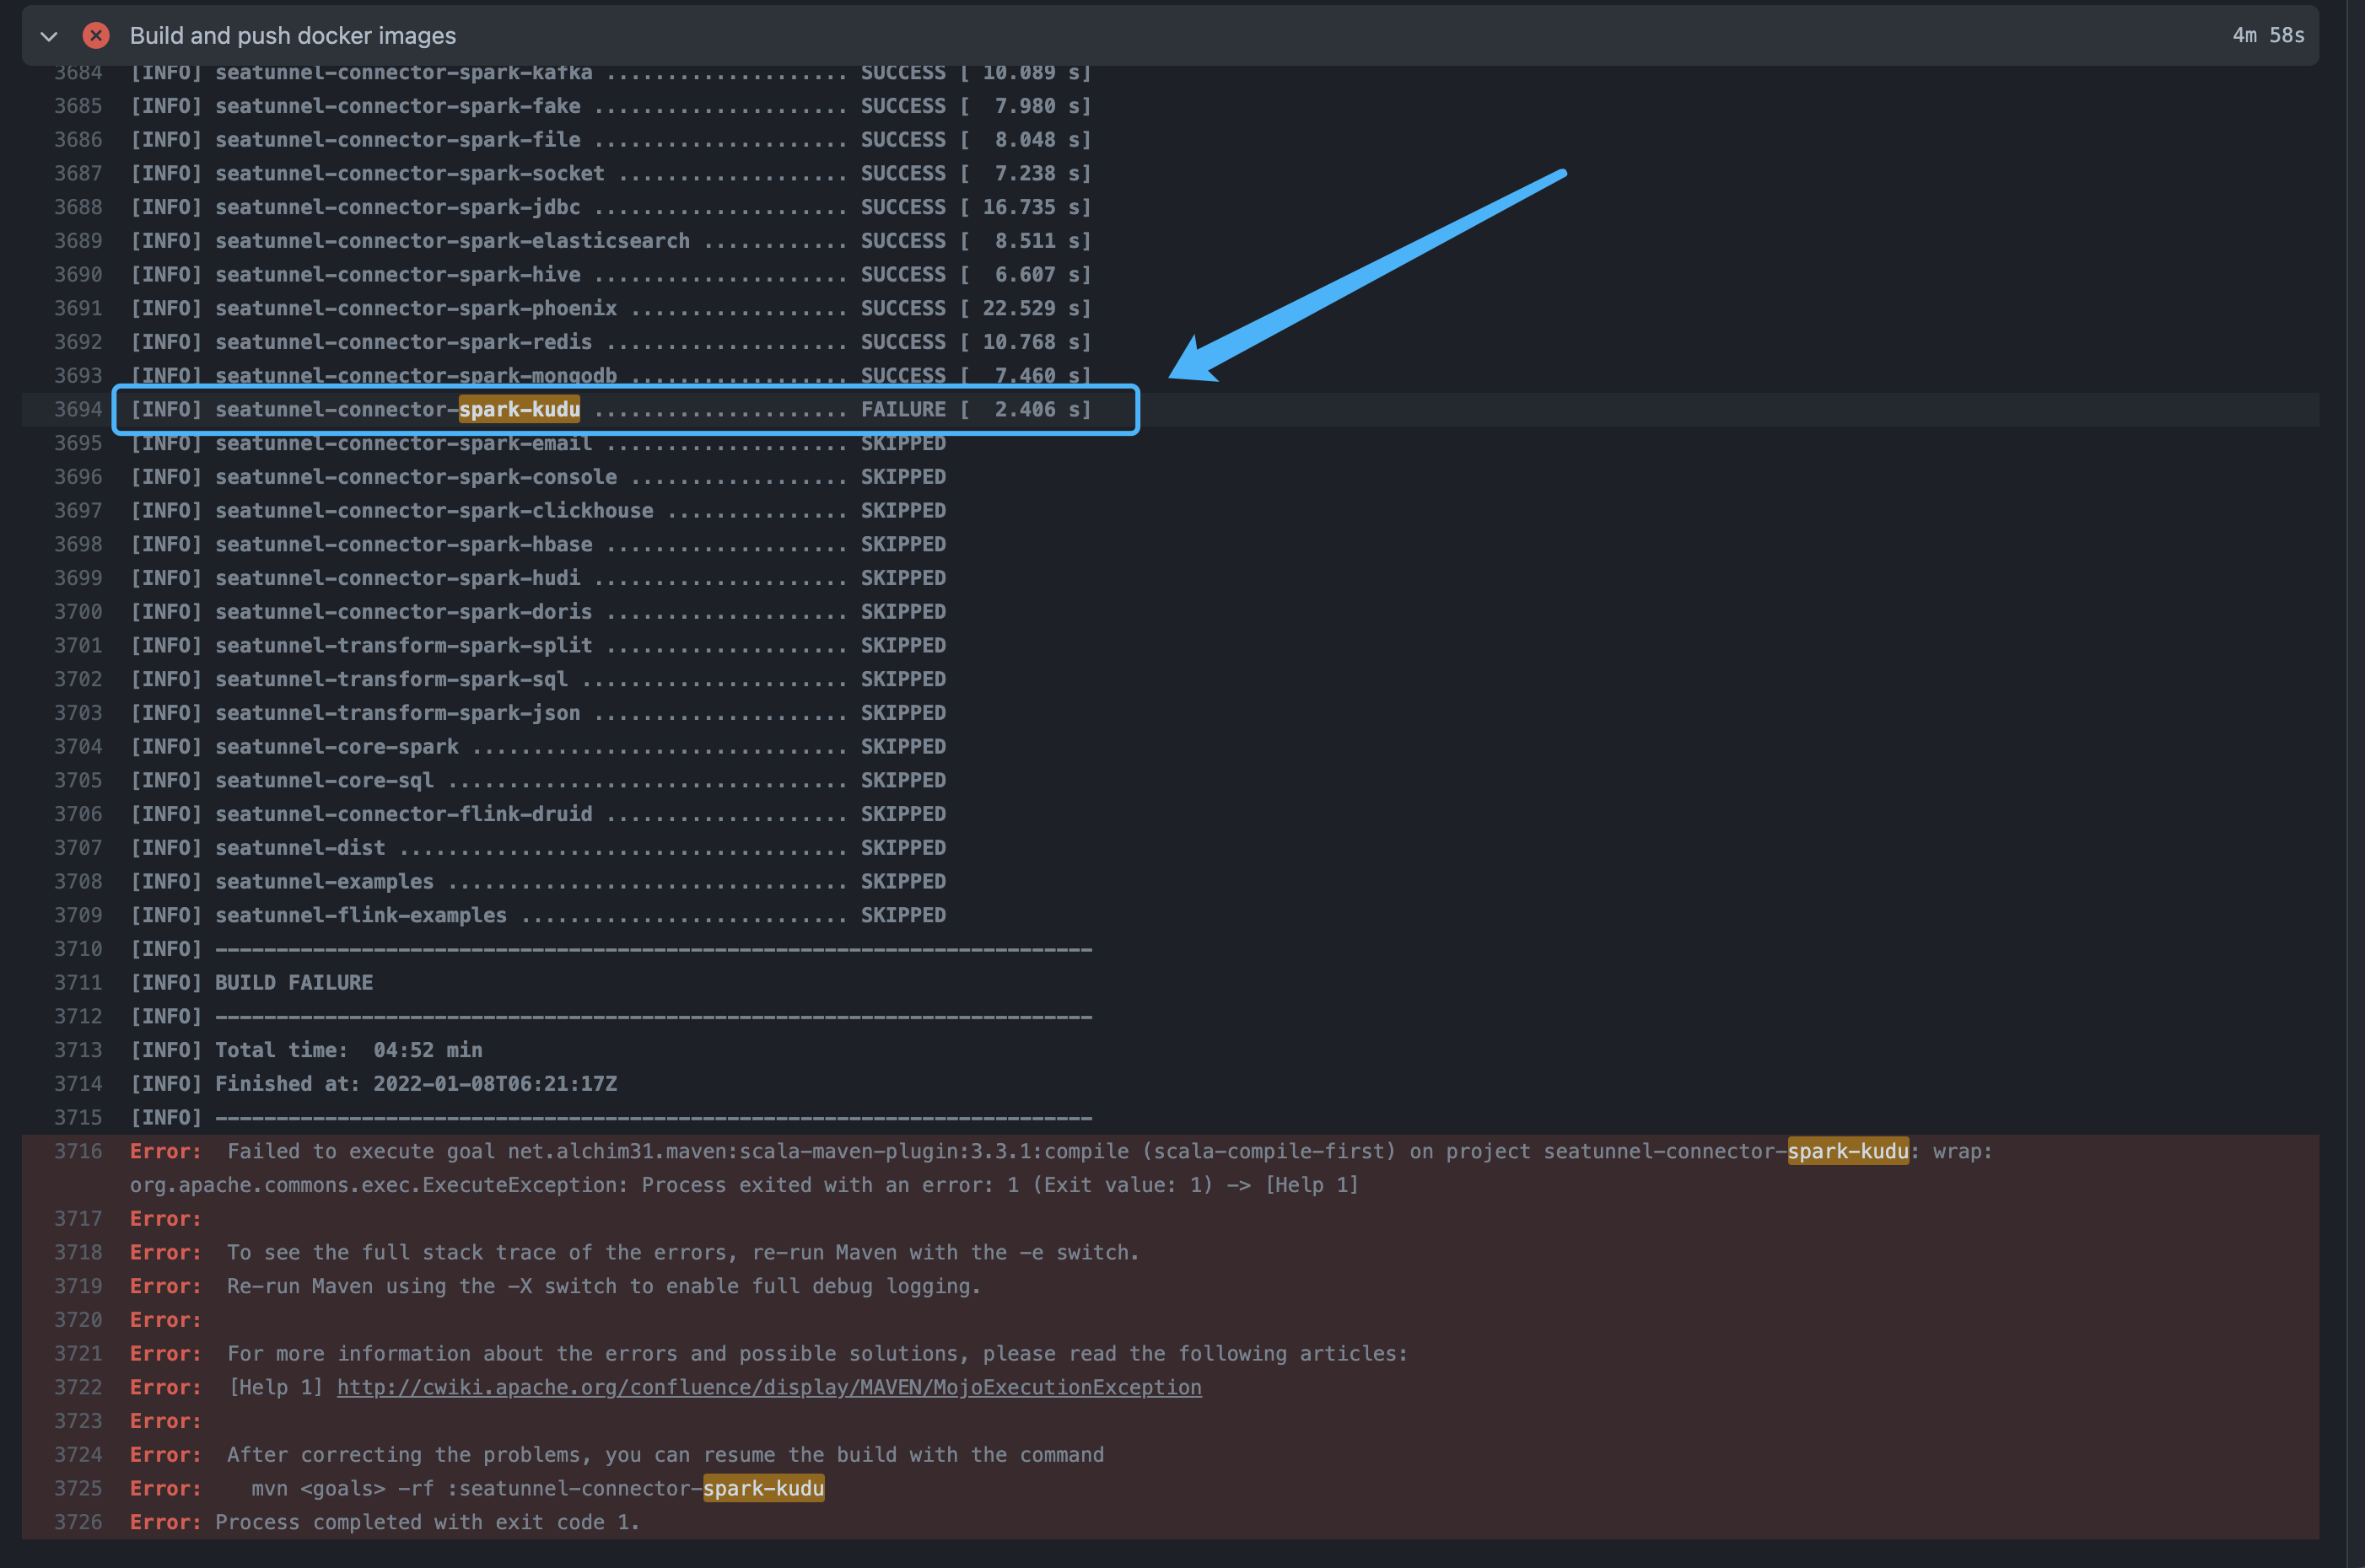Select the highlighted spark-kudu match on line 3725
Viewport: 2365px width, 1568px height.
763,1488
